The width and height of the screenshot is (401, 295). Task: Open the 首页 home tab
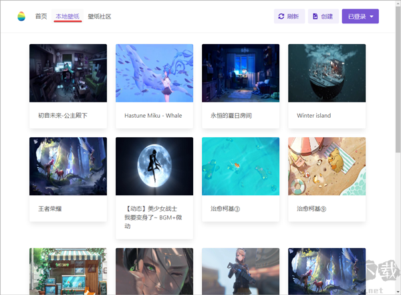(x=41, y=16)
